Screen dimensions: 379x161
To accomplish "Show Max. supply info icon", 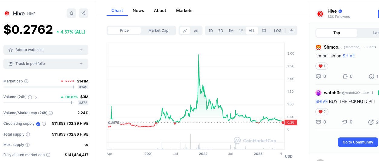I will point(28,145).
